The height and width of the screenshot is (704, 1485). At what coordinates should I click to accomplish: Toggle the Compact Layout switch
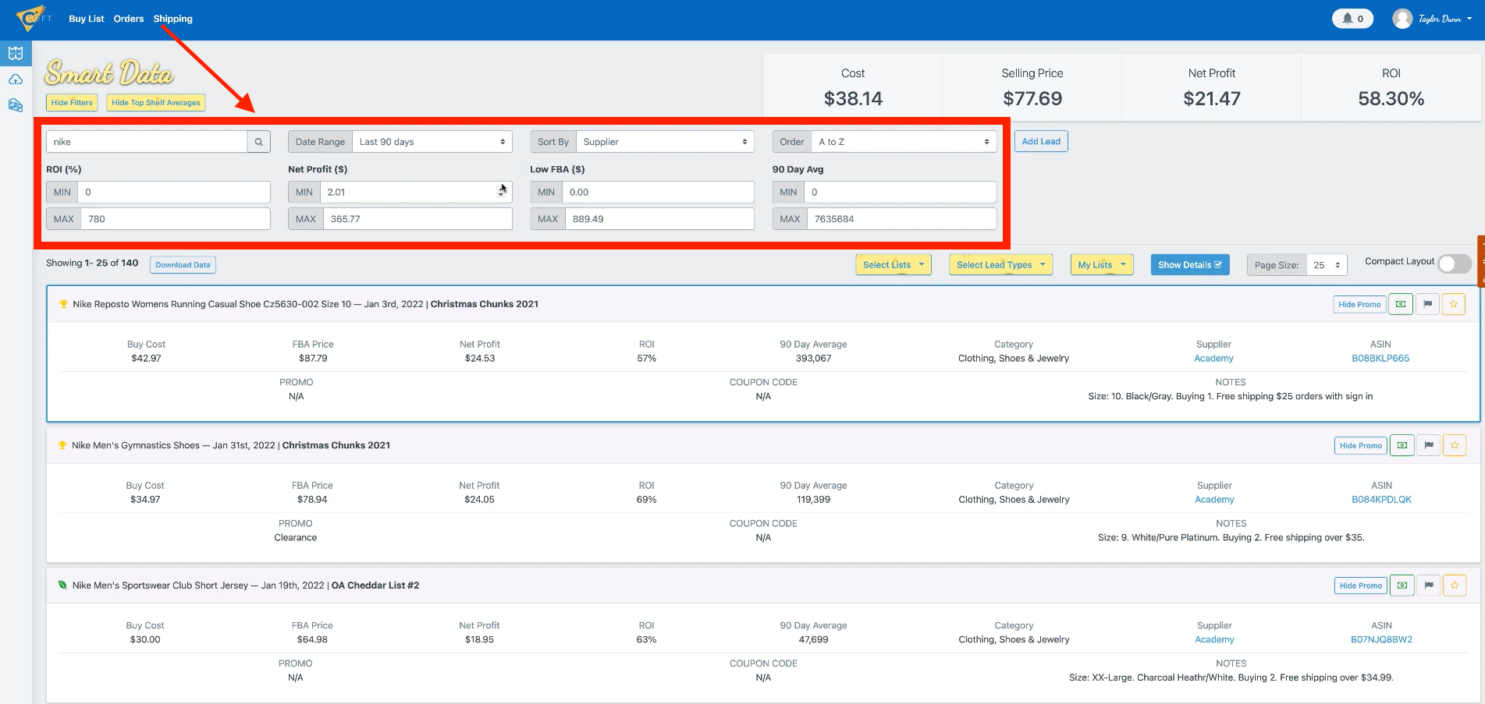point(1454,264)
